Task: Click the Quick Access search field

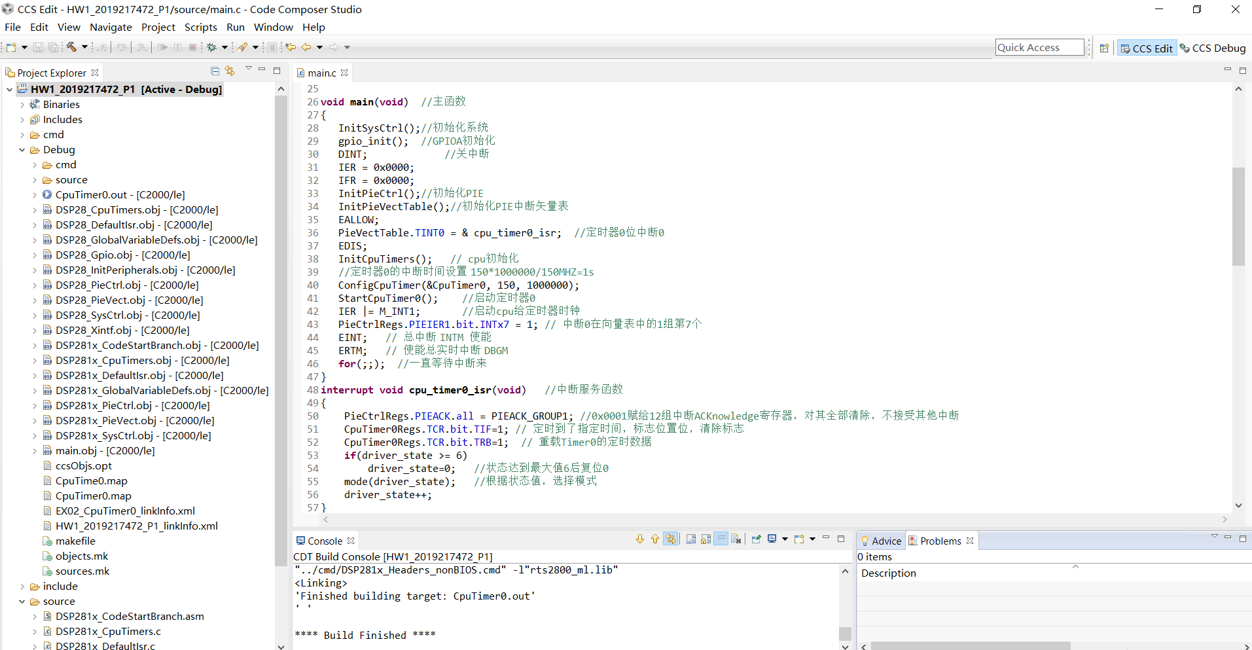Action: pos(1039,47)
